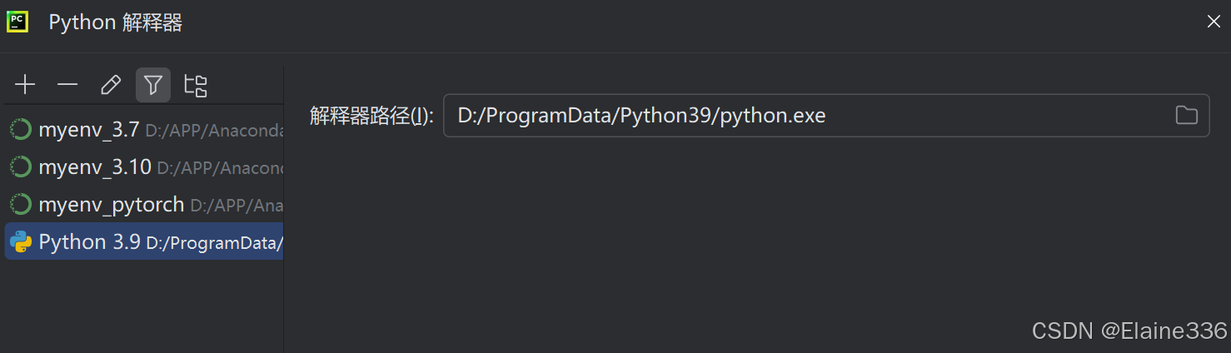Click the CSDN @Elaine336 watermark text

(x=1129, y=331)
